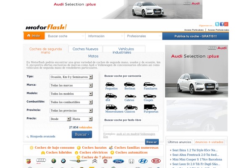
Task: Open the Búsqueda avanzada link
Action: coord(42,136)
